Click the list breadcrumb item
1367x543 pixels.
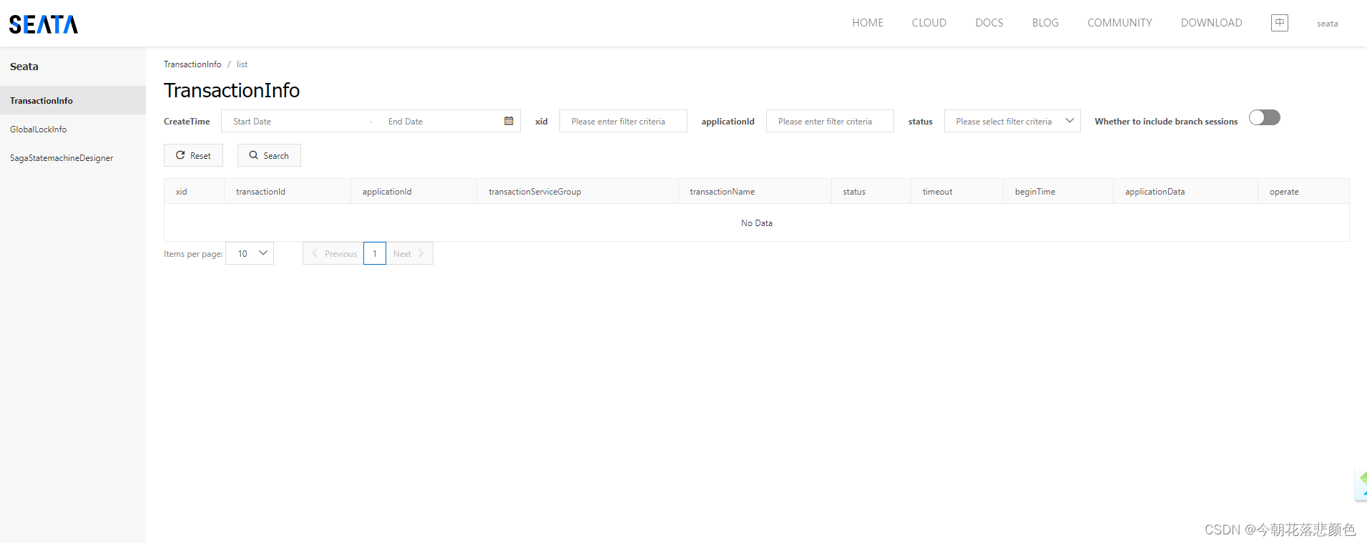point(242,64)
